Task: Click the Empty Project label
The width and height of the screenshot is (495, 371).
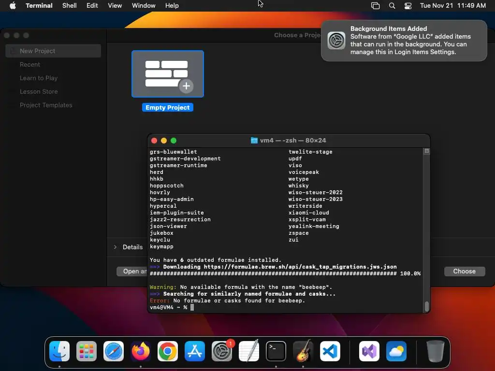Action: [168, 108]
